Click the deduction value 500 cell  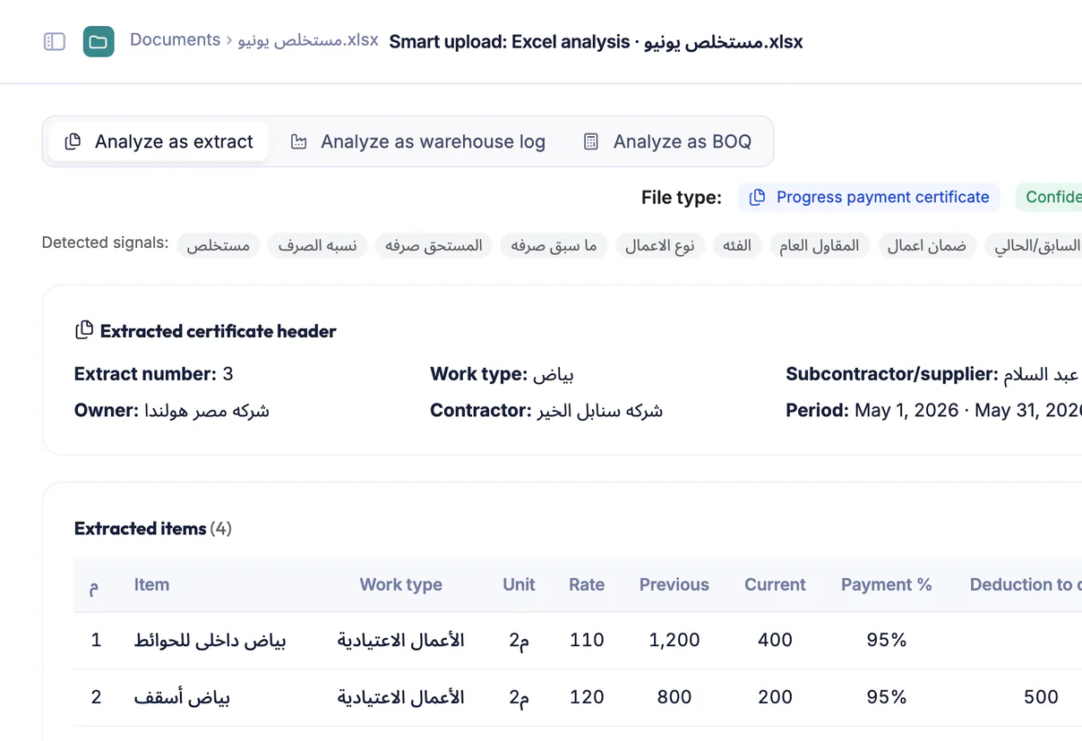pos(1041,697)
